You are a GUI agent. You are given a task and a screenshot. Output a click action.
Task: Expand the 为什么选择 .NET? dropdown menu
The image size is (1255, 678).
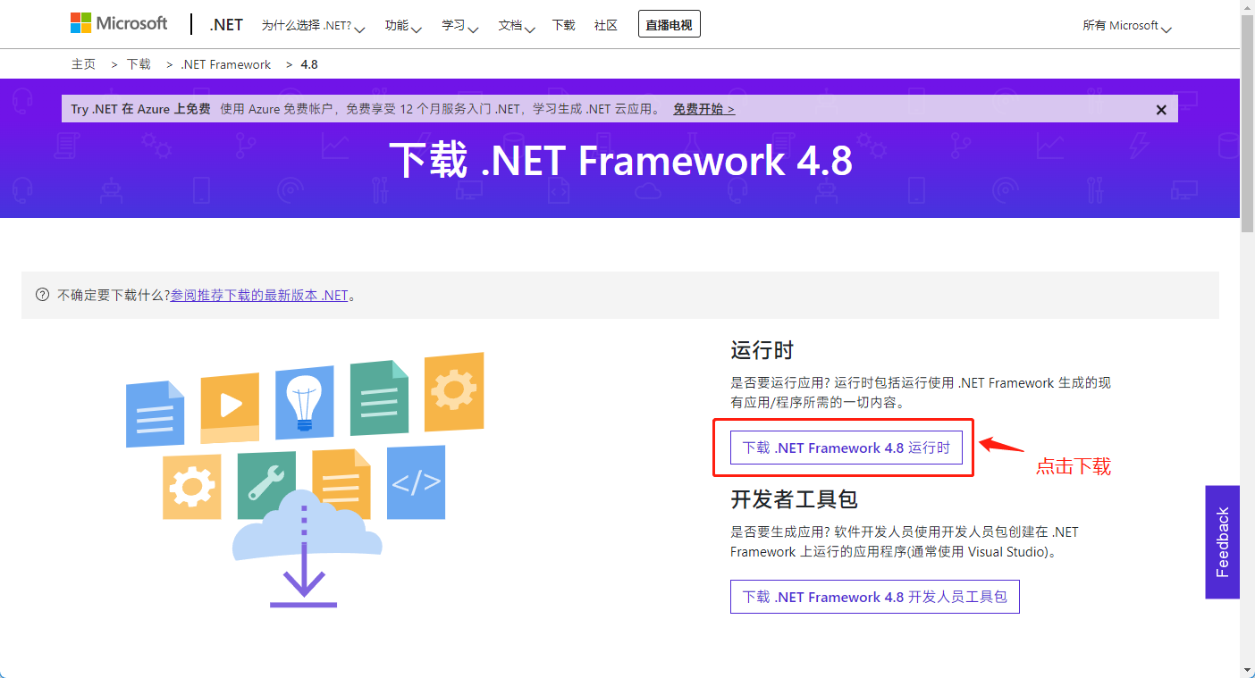[x=313, y=26]
